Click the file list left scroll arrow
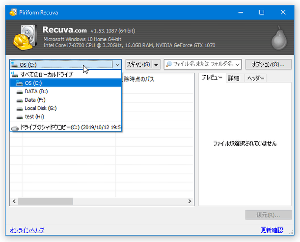Image resolution: width=300 pixels, height=242 pixels. point(14,201)
